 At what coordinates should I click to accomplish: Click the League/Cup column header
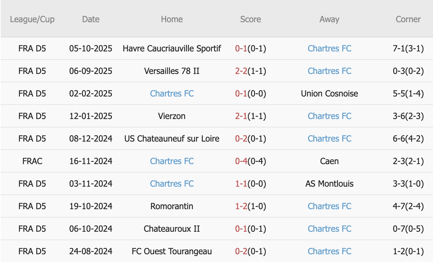point(32,19)
